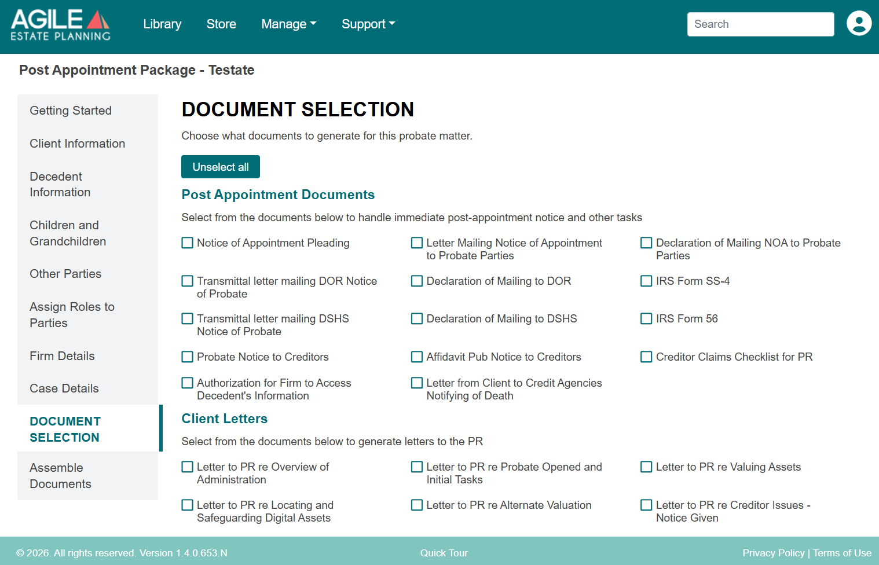This screenshot has width=879, height=565.
Task: Select Probate Notice to Creditors checkbox
Action: click(187, 357)
